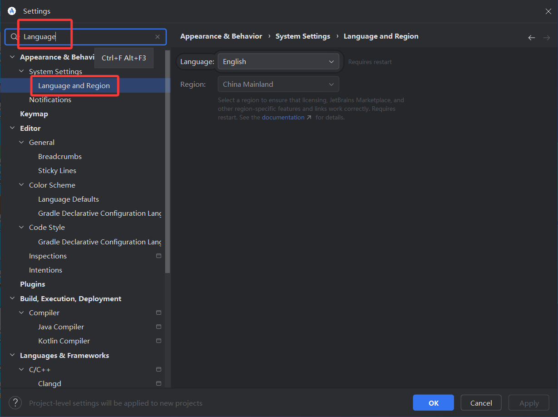The image size is (558, 417).
Task: Open the Region dropdown showing China Mainland
Action: coord(278,84)
